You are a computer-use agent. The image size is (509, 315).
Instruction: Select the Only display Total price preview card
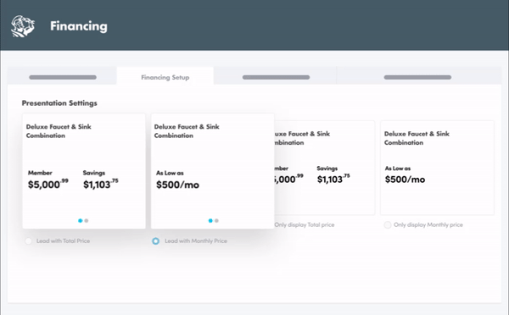(325, 168)
